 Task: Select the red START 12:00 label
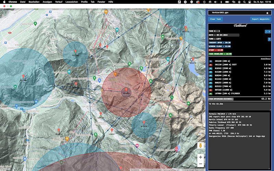coord(216,50)
